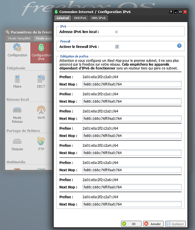Click the Réseau local section heading
The height and width of the screenshot is (230, 195).
(18, 99)
